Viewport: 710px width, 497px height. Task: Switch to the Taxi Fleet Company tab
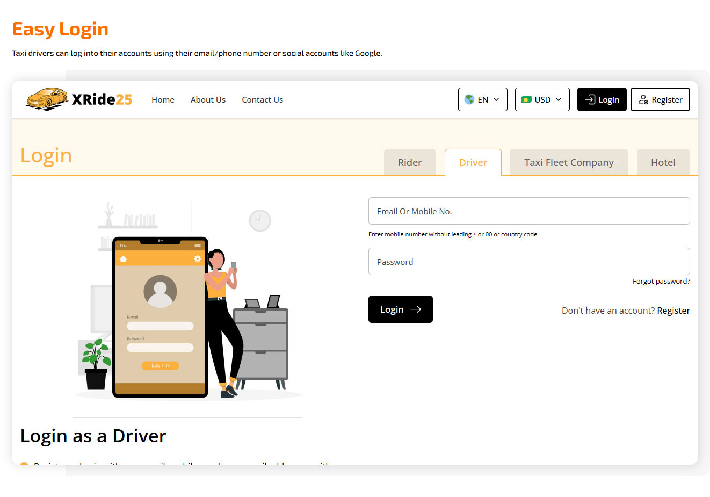[x=569, y=162]
